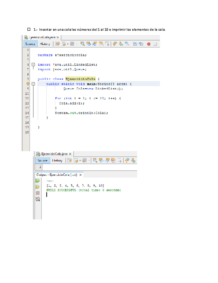
Task: Switch to History view above the code
Action: [45, 44]
